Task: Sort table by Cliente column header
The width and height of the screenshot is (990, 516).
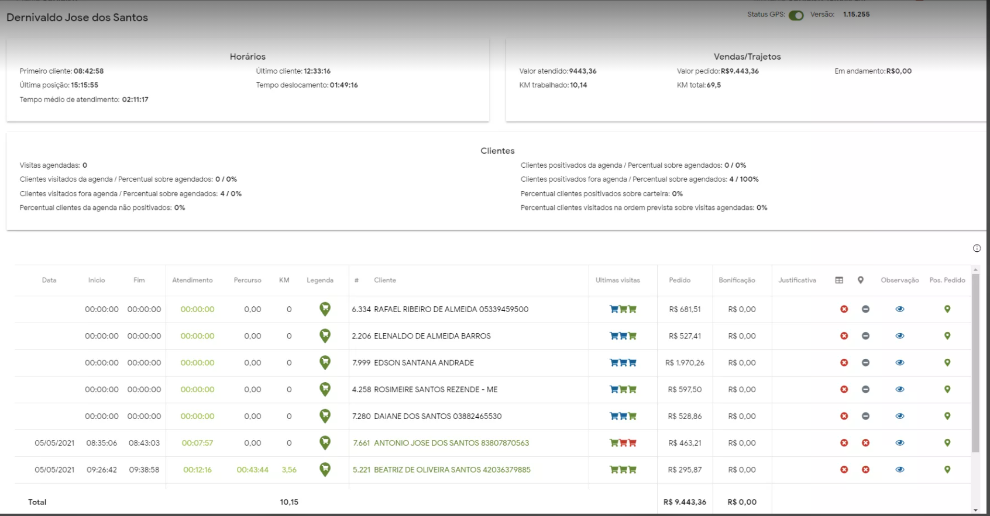Action: 385,280
